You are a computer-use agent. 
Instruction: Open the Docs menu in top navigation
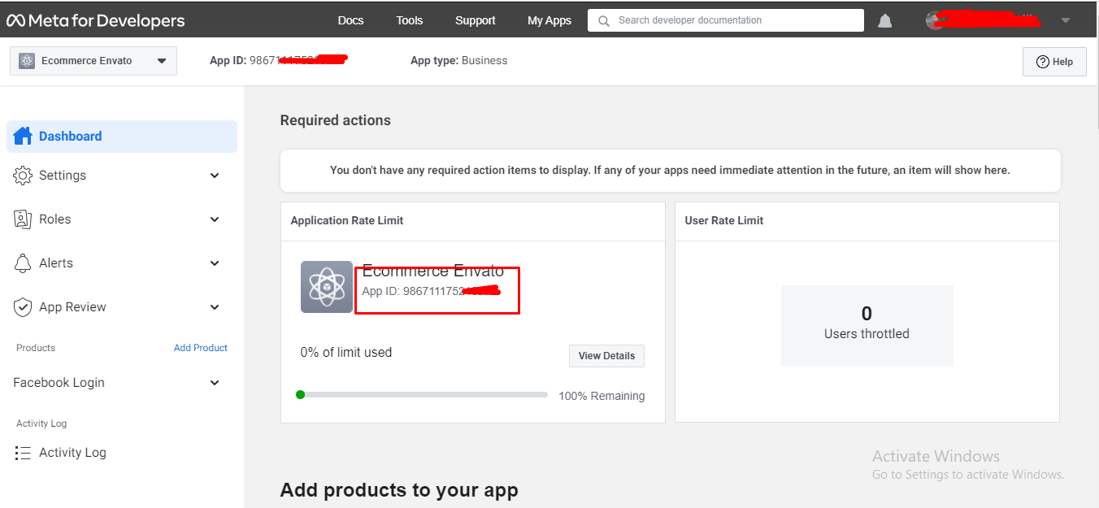coord(350,20)
